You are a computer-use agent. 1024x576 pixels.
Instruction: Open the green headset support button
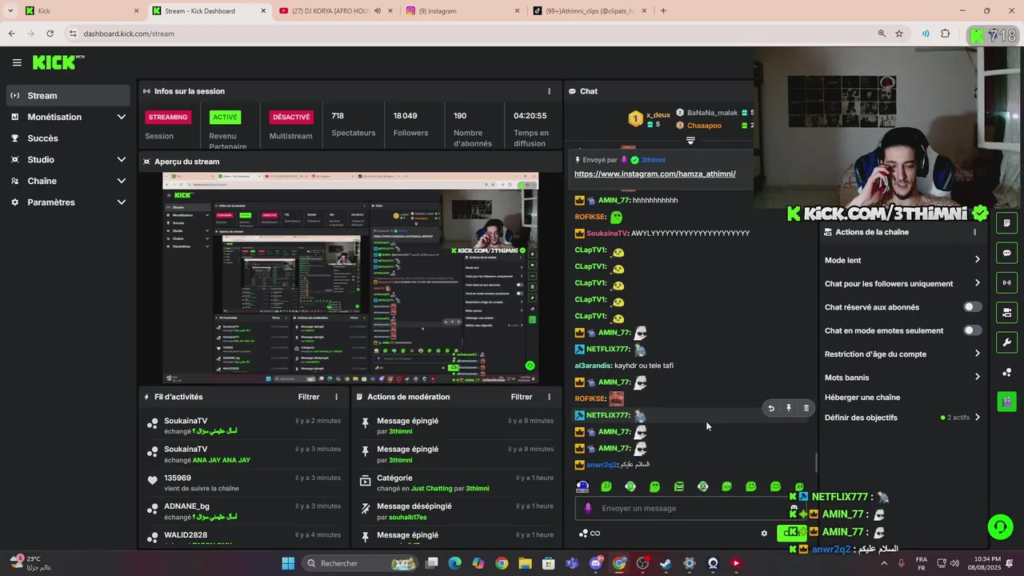(x=1000, y=526)
